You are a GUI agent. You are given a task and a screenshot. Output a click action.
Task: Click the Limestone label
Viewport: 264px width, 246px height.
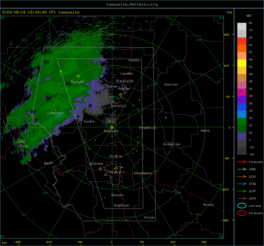[55, 113]
